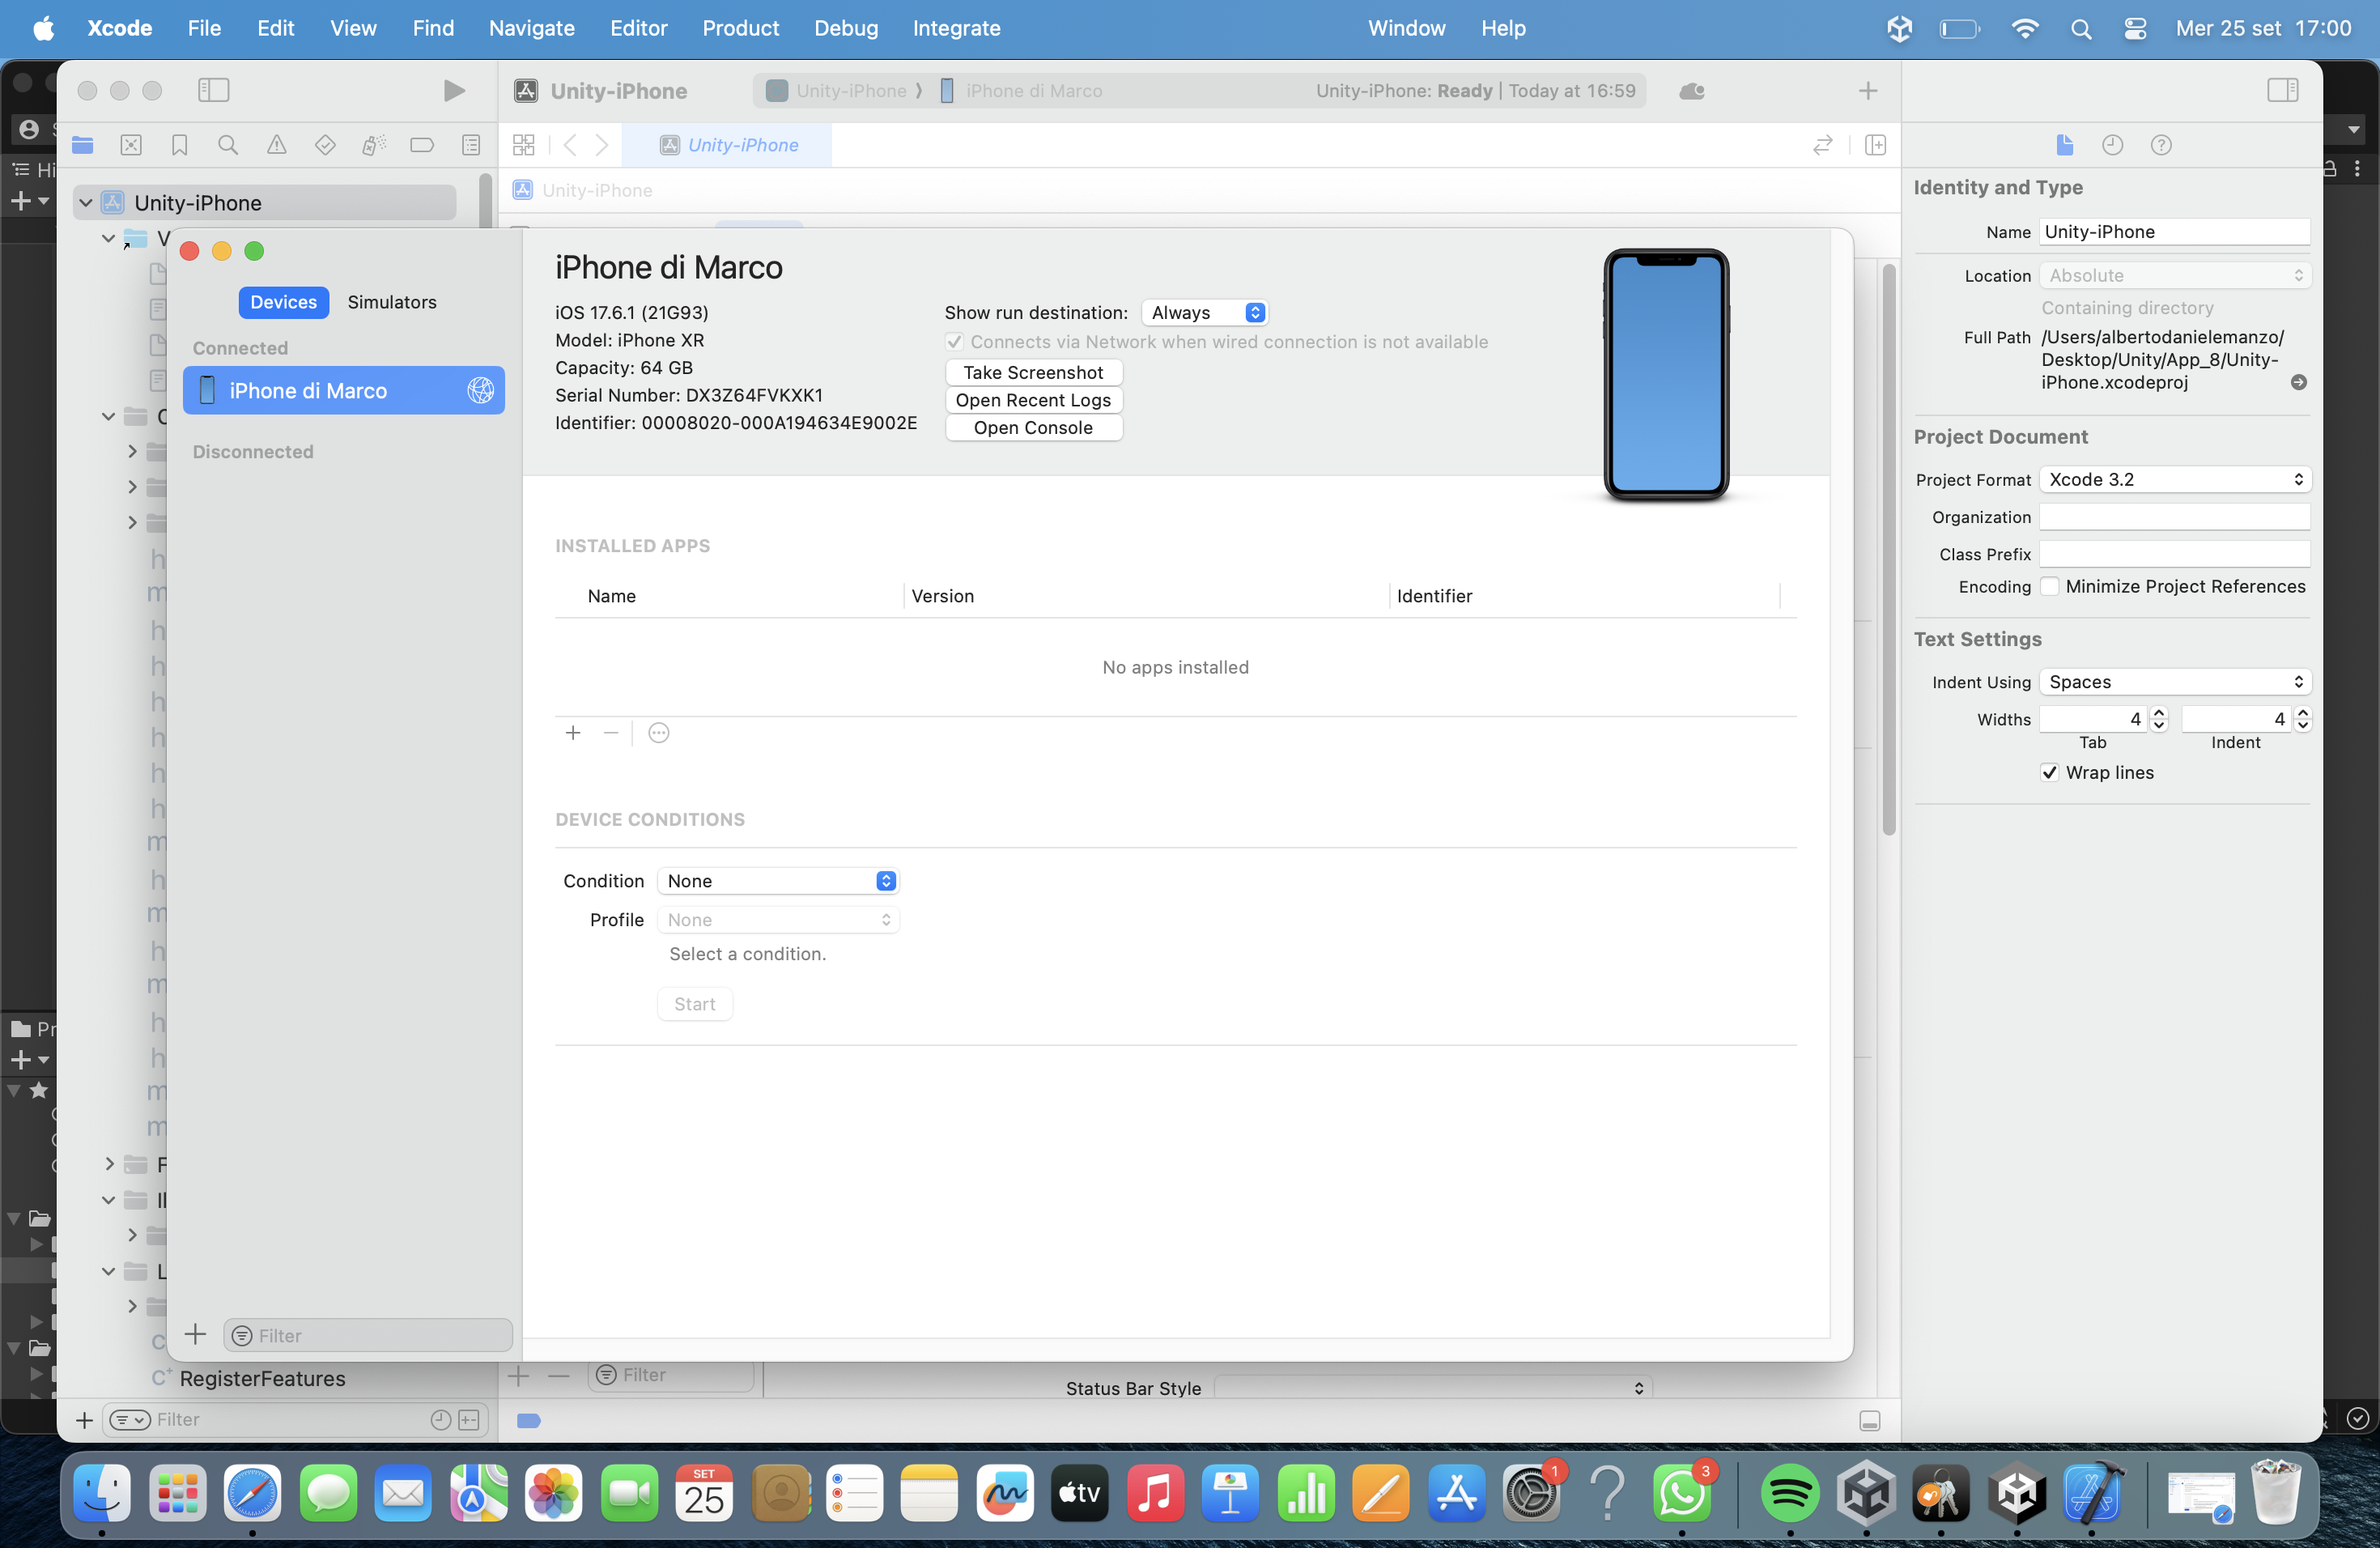
Task: Click Open Recent Logs button
Action: point(1033,400)
